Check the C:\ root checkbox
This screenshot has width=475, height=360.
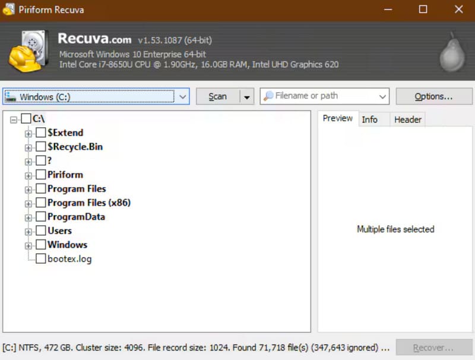(x=26, y=118)
